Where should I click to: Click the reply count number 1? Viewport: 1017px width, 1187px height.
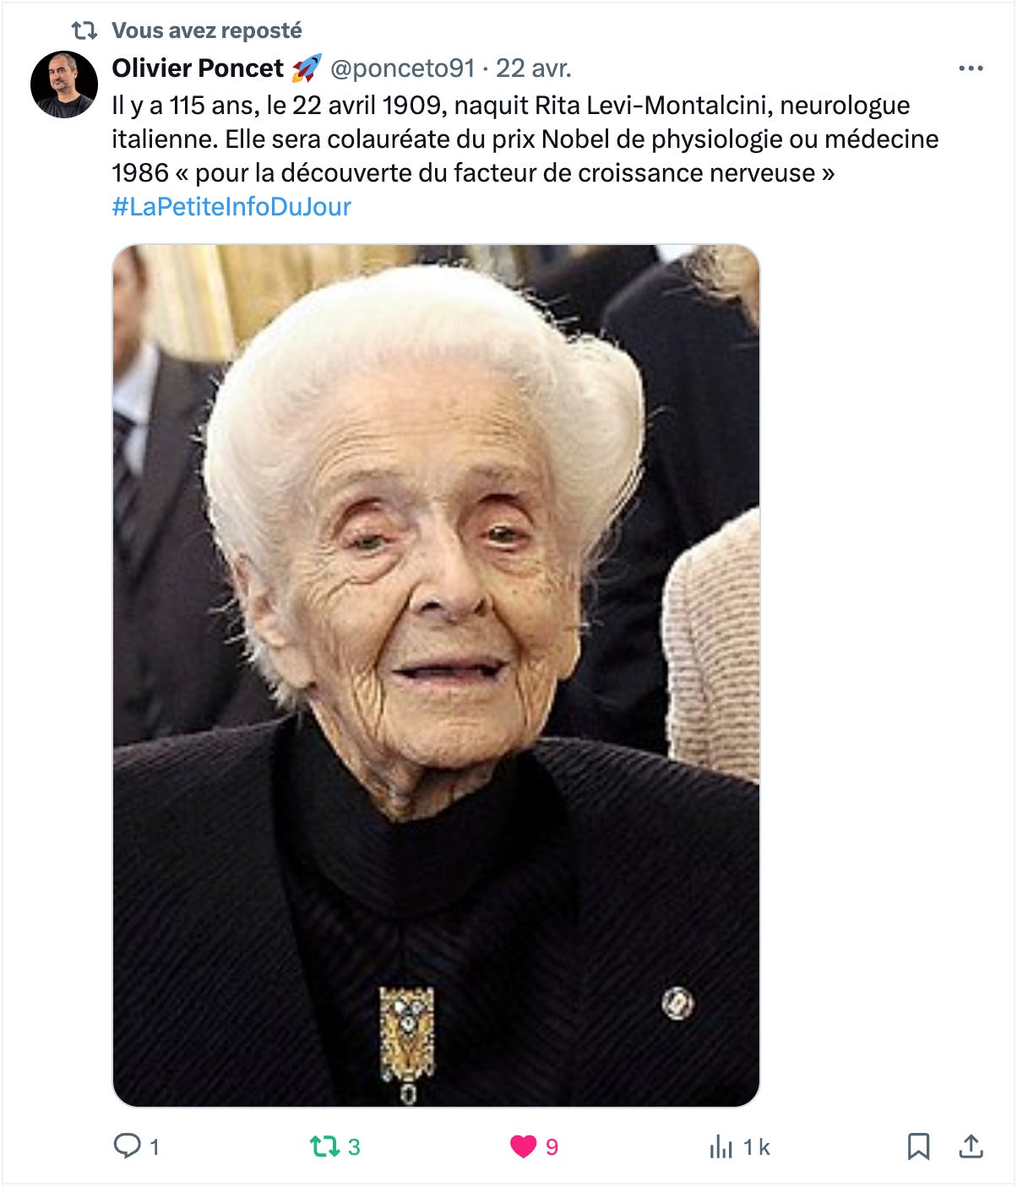(155, 1147)
